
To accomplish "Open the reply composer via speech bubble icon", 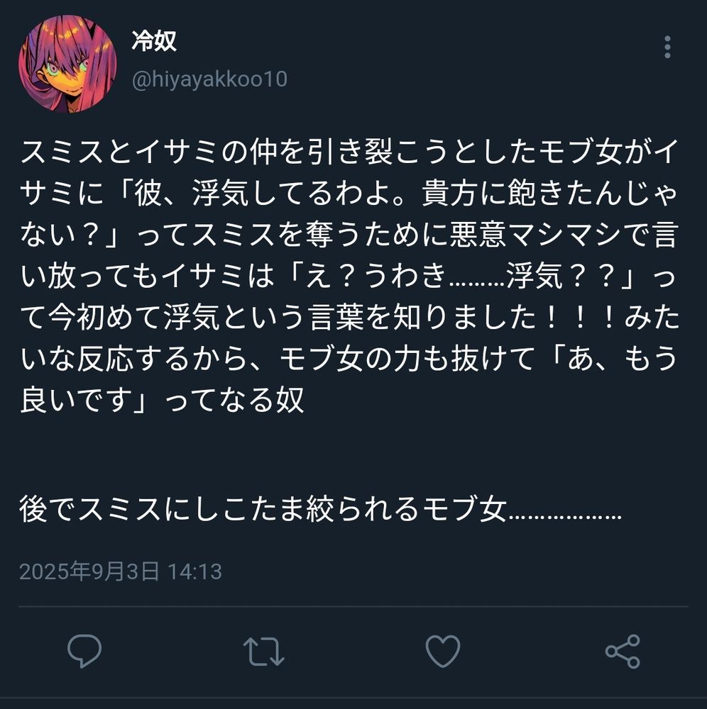I will pyautogui.click(x=84, y=651).
